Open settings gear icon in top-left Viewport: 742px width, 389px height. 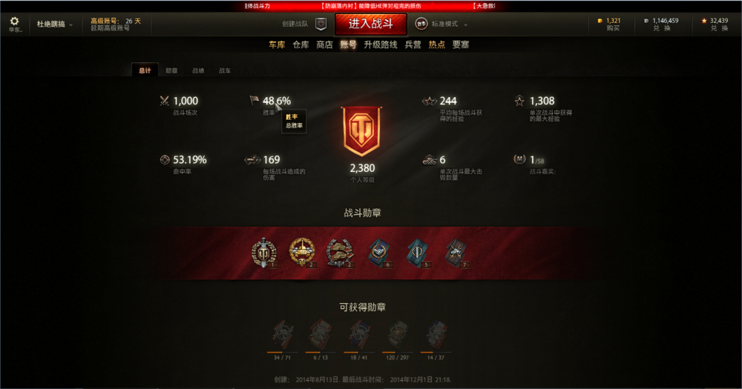(14, 21)
